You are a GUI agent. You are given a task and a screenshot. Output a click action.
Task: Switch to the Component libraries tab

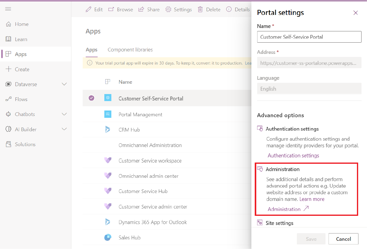pos(130,50)
